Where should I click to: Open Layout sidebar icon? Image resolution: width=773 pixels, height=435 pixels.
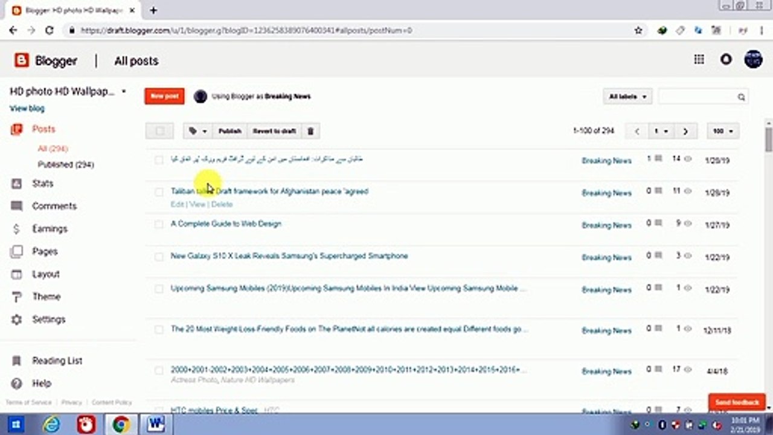pos(17,274)
